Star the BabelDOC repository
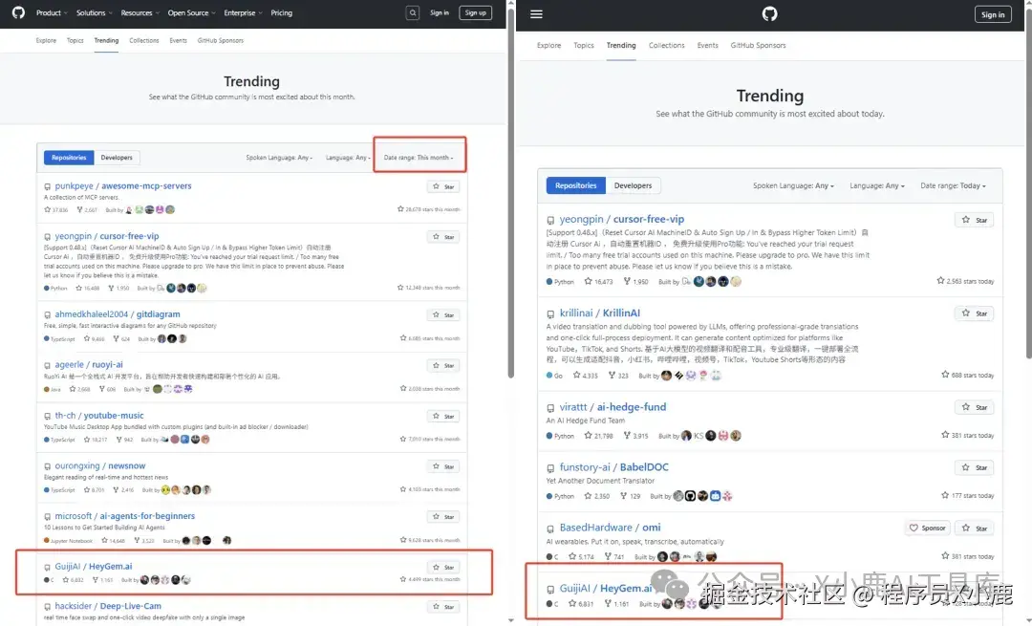The image size is (1032, 626). coord(974,467)
